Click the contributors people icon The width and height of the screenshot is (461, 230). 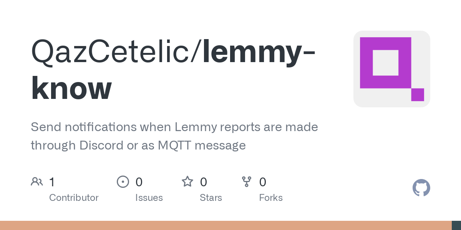37,182
